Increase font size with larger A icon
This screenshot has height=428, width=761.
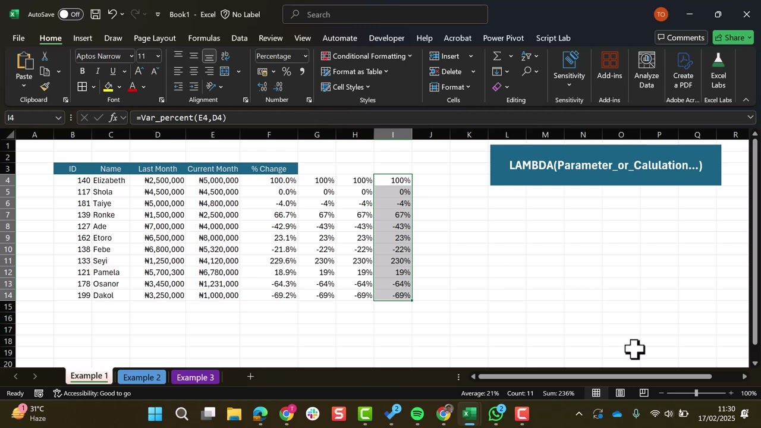pos(139,71)
